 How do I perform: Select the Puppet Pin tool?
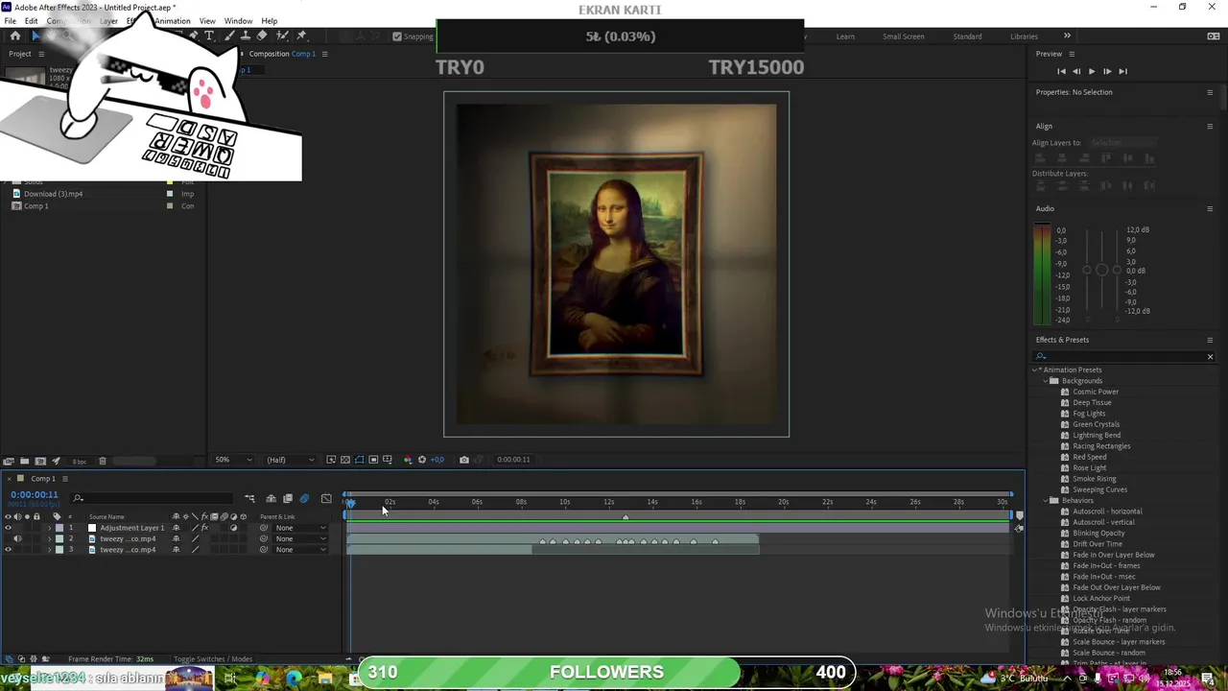(302, 36)
